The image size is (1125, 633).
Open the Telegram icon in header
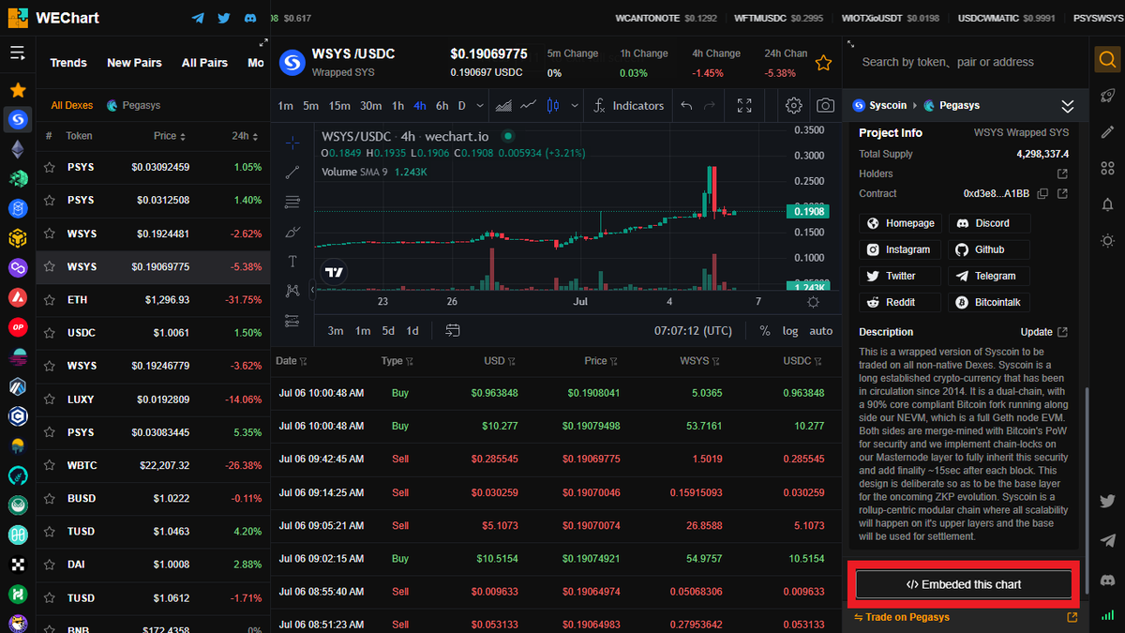pos(198,18)
